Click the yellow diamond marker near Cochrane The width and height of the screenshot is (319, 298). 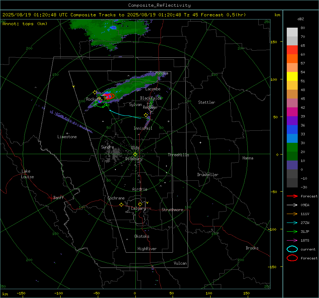(x=122, y=204)
